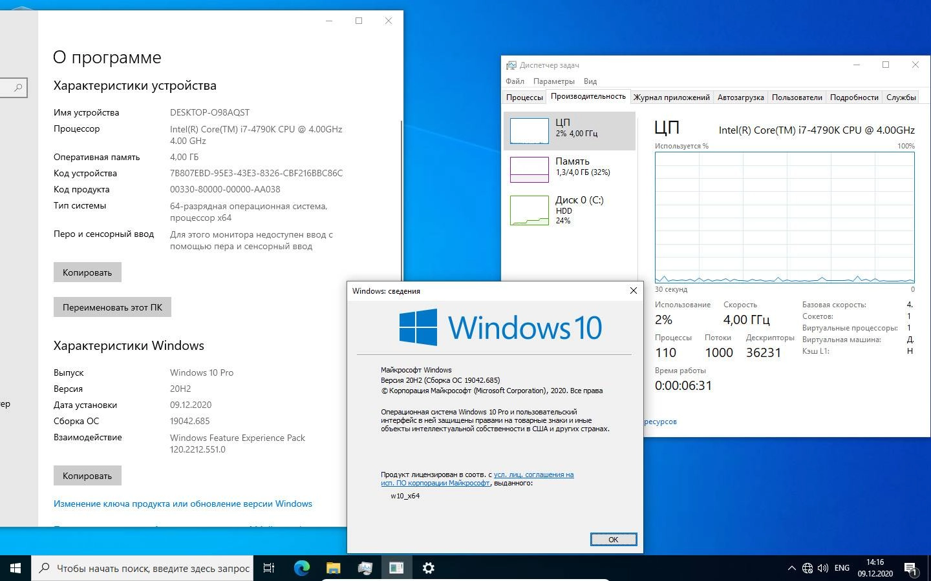The width and height of the screenshot is (931, 581).
Task: Open the Файл menu in Task Manager
Action: pyautogui.click(x=515, y=81)
